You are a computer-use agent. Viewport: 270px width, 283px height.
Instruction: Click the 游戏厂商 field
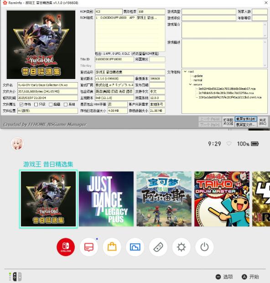114,85
